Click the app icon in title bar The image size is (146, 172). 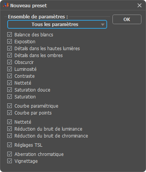(x=6, y=5)
